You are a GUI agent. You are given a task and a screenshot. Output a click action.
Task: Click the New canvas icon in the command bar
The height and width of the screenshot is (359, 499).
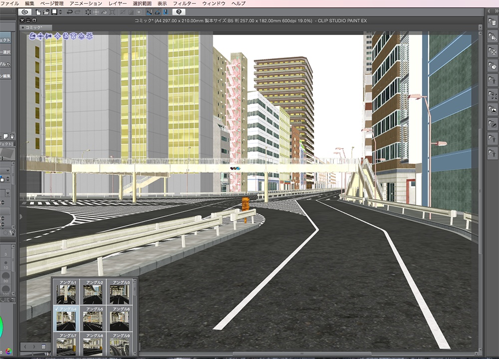[38, 12]
